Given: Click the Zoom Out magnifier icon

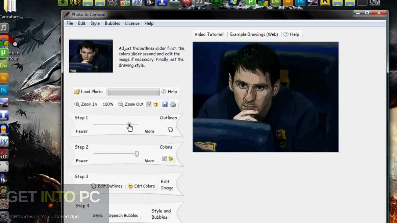Looking at the screenshot, I should coord(121,104).
